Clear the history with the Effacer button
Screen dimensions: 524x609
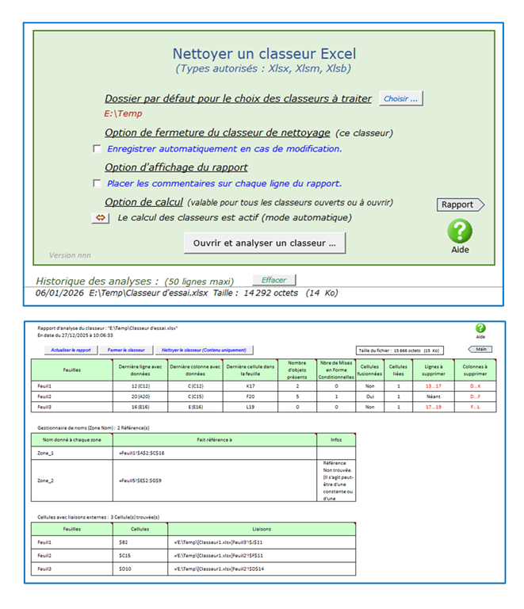[274, 280]
